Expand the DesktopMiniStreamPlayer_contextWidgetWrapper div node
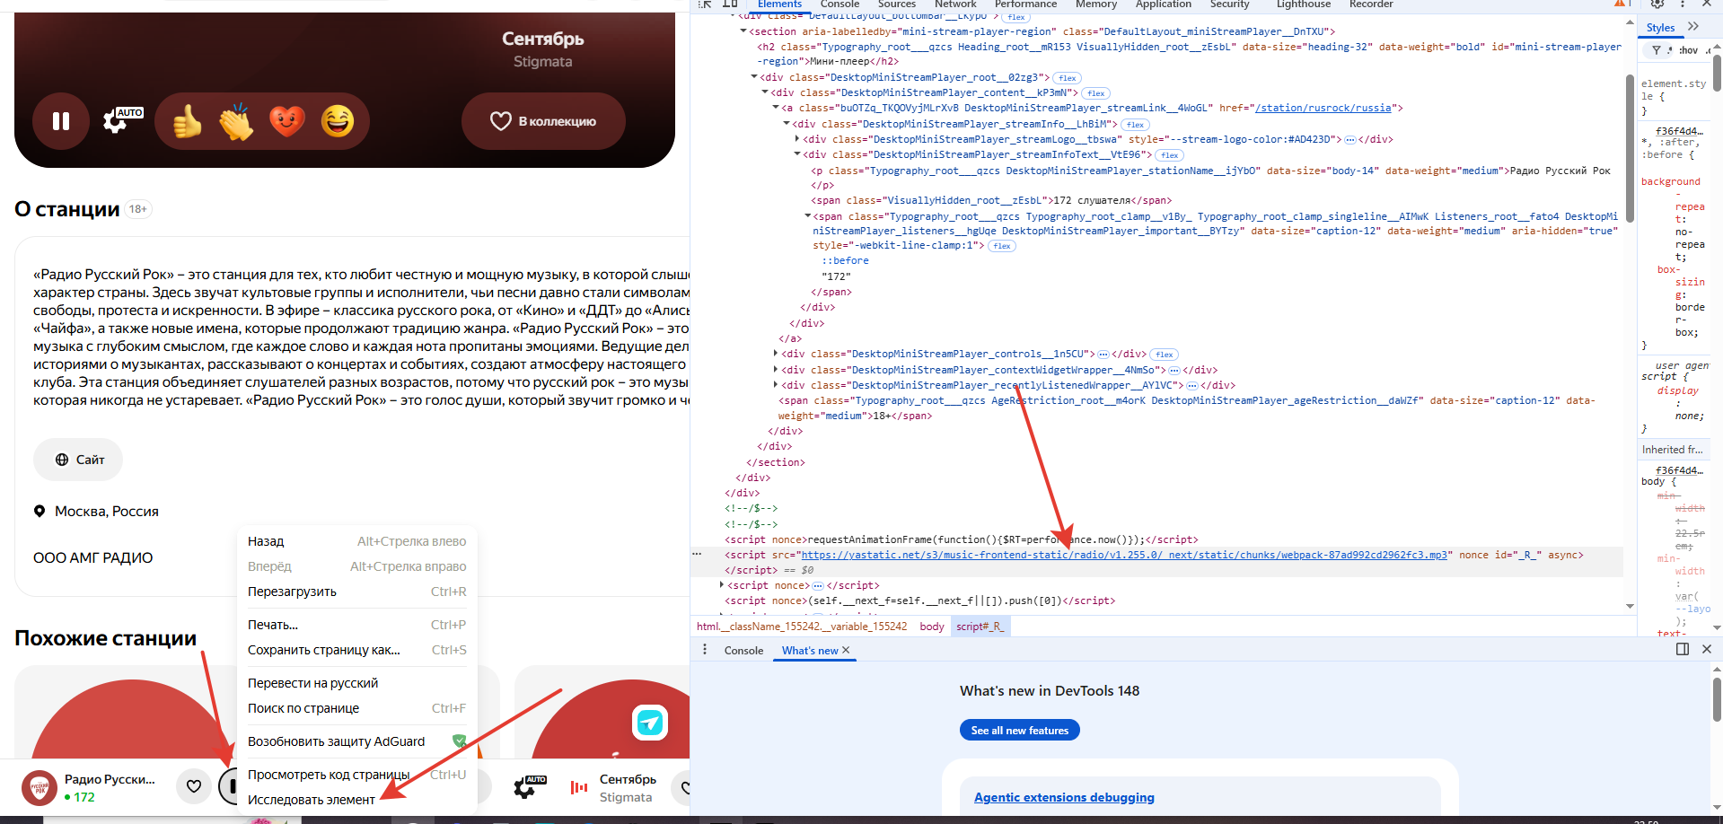Image resolution: width=1723 pixels, height=824 pixels. tap(776, 370)
